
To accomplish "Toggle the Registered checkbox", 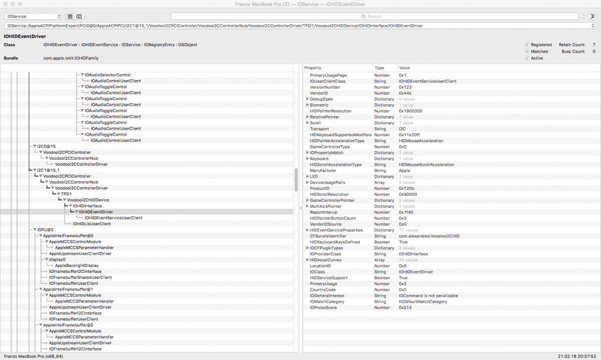I will 526,45.
